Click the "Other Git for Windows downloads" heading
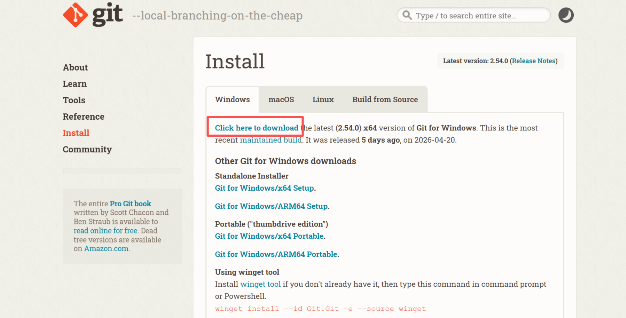626x318 pixels. pyautogui.click(x=285, y=161)
